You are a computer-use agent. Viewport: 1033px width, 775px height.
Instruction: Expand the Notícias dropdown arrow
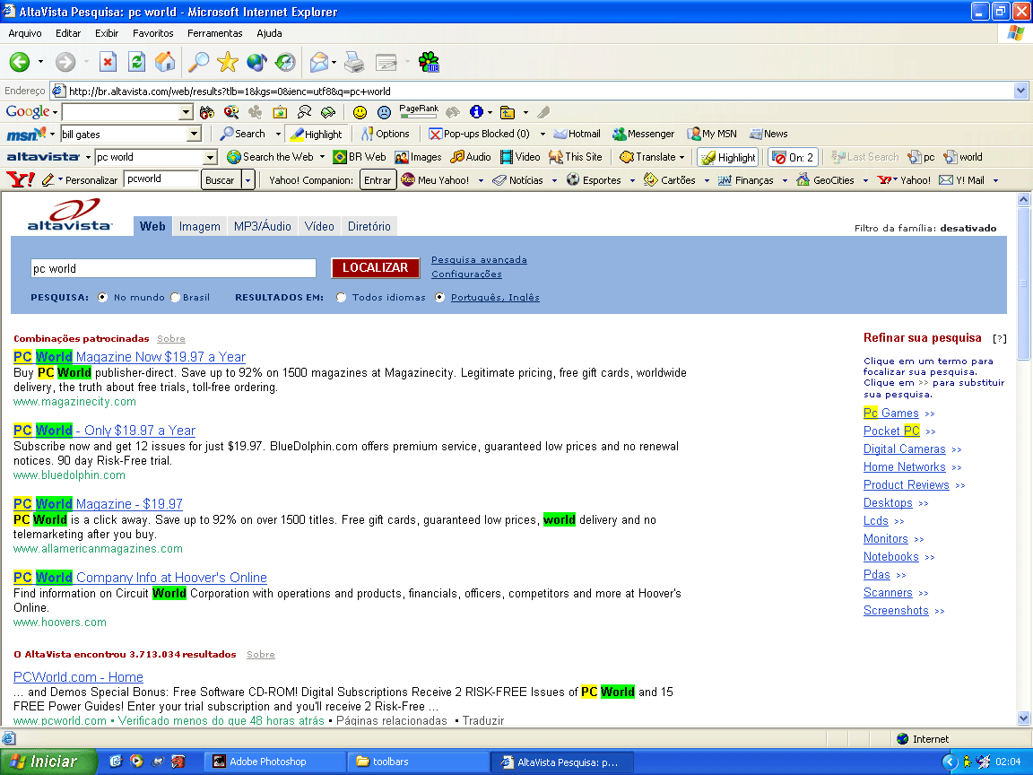pyautogui.click(x=555, y=180)
